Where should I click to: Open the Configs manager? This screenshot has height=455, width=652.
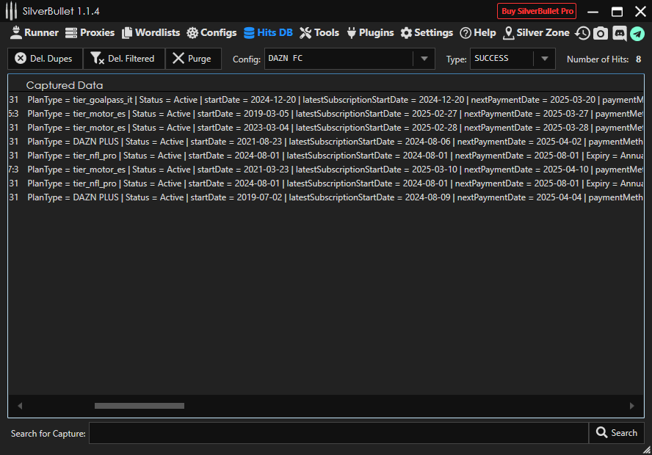(211, 33)
